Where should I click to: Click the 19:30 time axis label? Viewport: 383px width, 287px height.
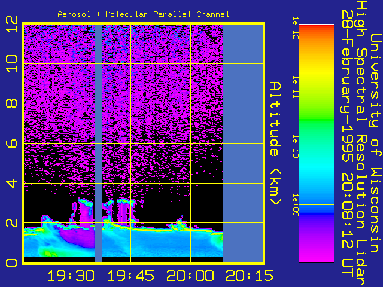tap(71, 276)
